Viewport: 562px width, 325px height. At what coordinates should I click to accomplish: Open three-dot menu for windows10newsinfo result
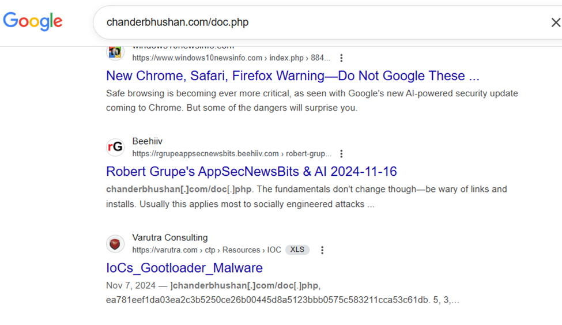[342, 58]
